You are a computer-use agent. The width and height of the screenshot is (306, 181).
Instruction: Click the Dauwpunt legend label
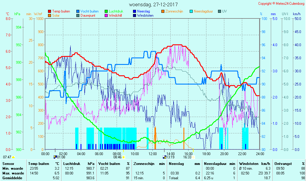88,15
